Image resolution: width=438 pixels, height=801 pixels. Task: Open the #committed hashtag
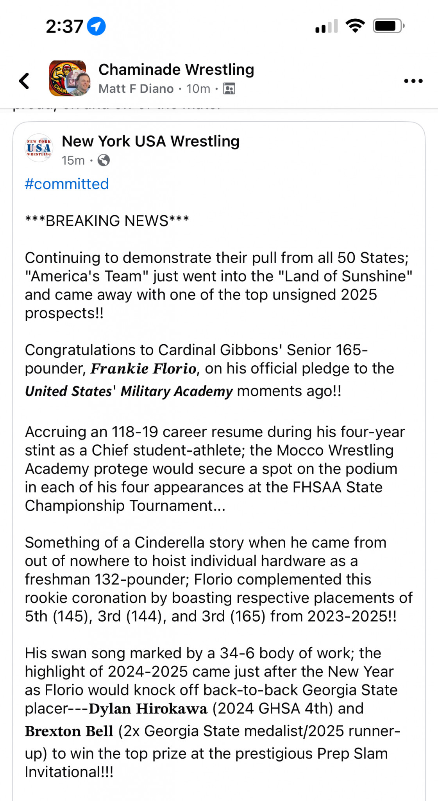coord(67,184)
